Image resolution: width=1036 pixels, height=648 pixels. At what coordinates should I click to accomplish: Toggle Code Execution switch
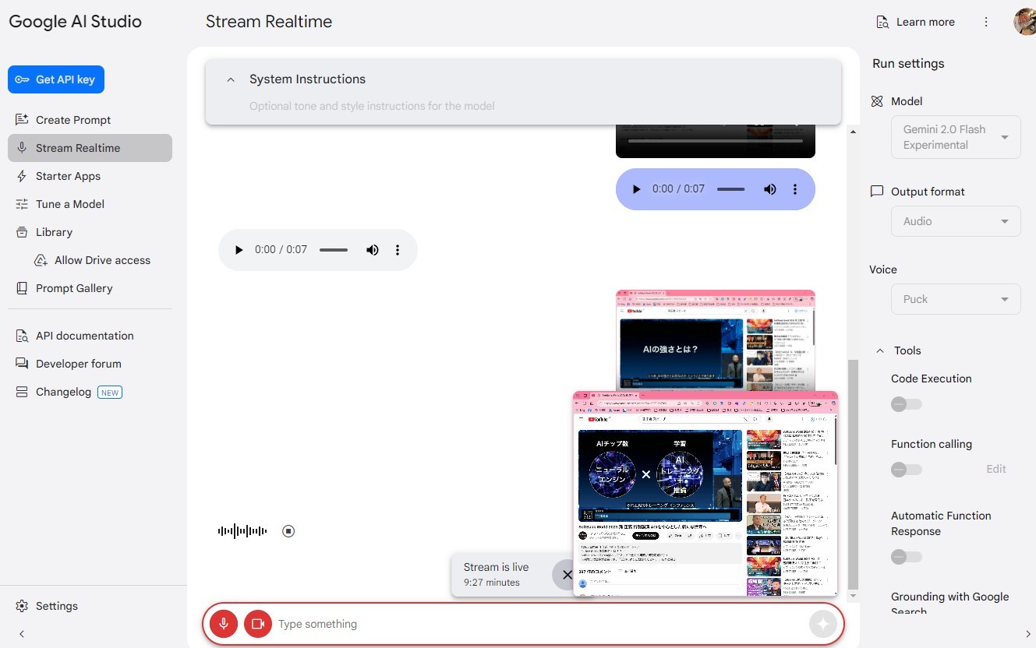pos(906,404)
